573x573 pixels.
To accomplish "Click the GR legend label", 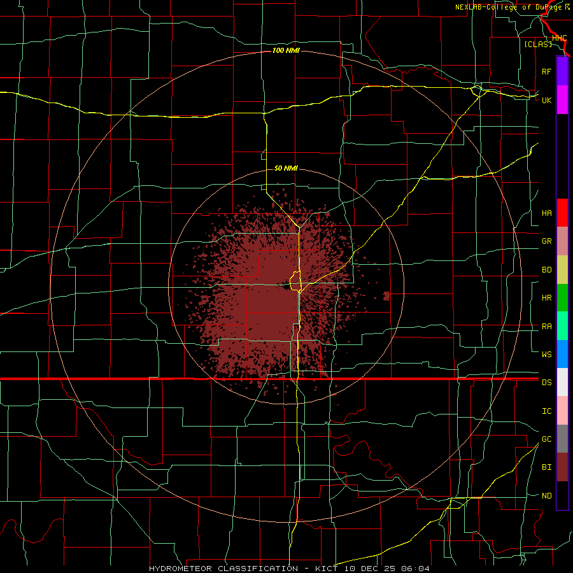I will click(x=546, y=241).
